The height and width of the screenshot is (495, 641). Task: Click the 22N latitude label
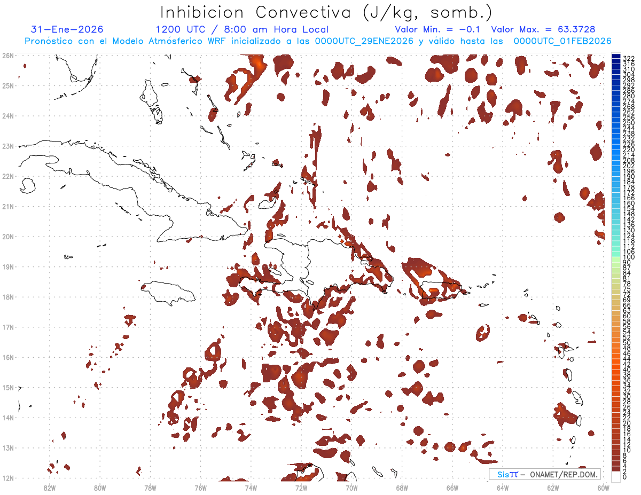(8, 176)
